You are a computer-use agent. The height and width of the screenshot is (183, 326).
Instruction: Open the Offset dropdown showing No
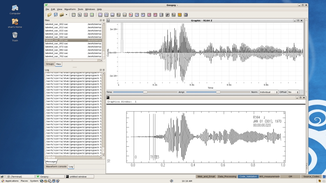pyautogui.click(x=293, y=92)
